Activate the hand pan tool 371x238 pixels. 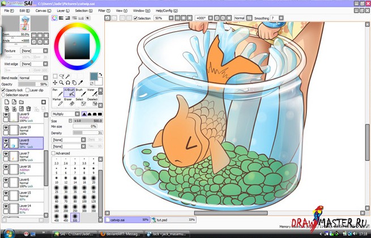click(74, 82)
